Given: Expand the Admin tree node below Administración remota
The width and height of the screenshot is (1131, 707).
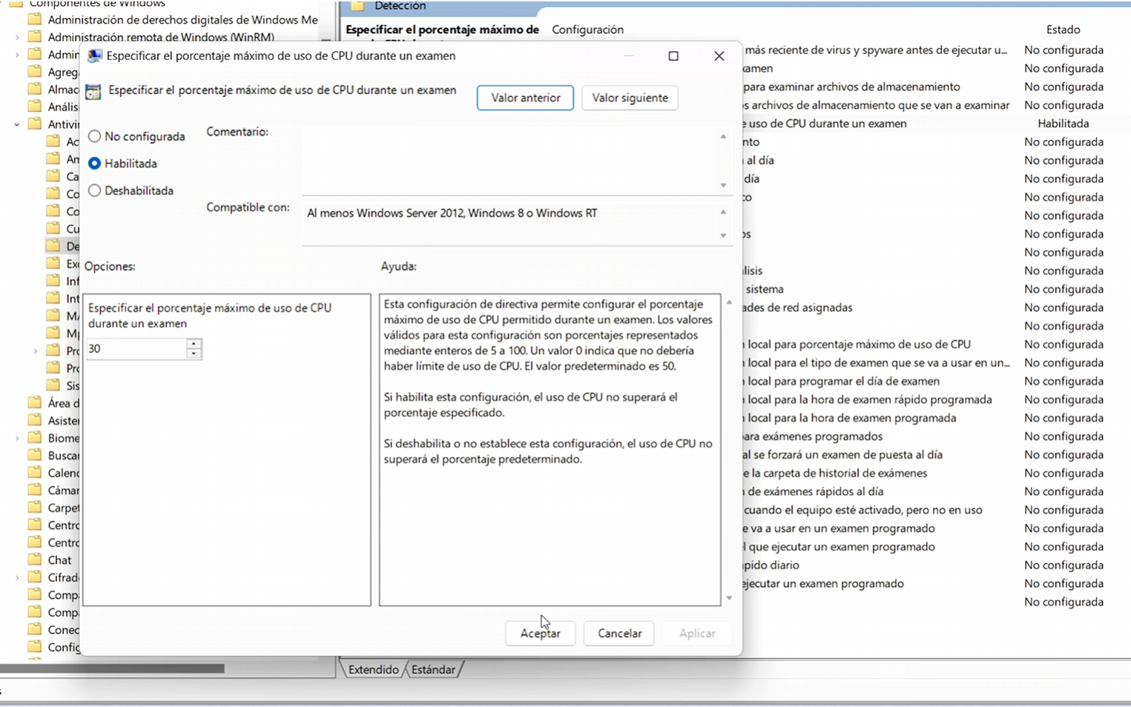Looking at the screenshot, I should (17, 55).
